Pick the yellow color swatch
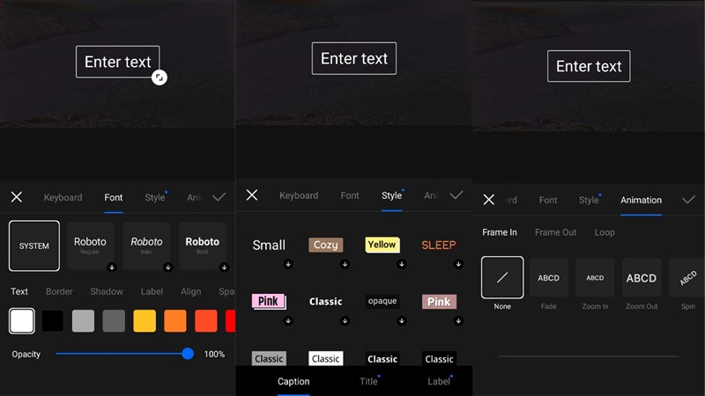This screenshot has height=396, width=705. pos(145,320)
